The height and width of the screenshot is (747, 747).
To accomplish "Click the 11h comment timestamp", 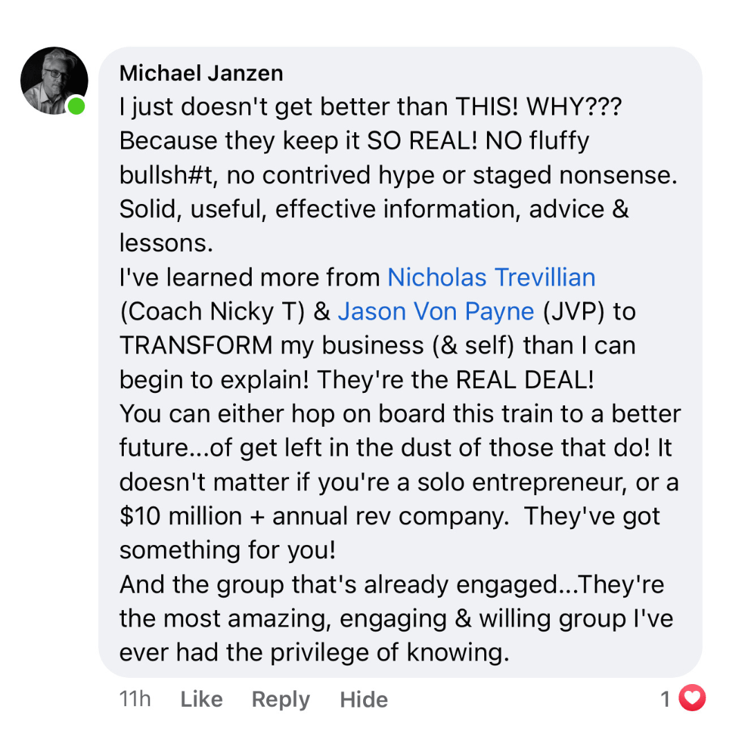I will [135, 699].
